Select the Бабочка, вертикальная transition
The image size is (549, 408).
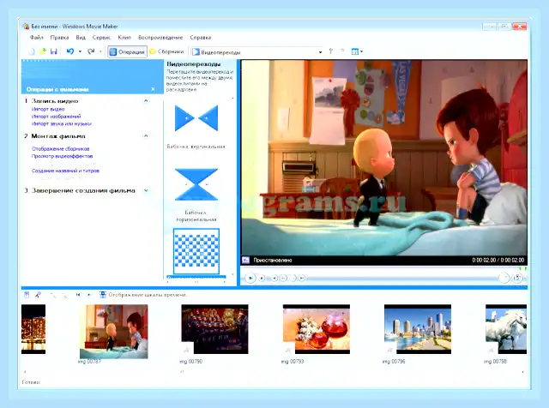tap(196, 118)
